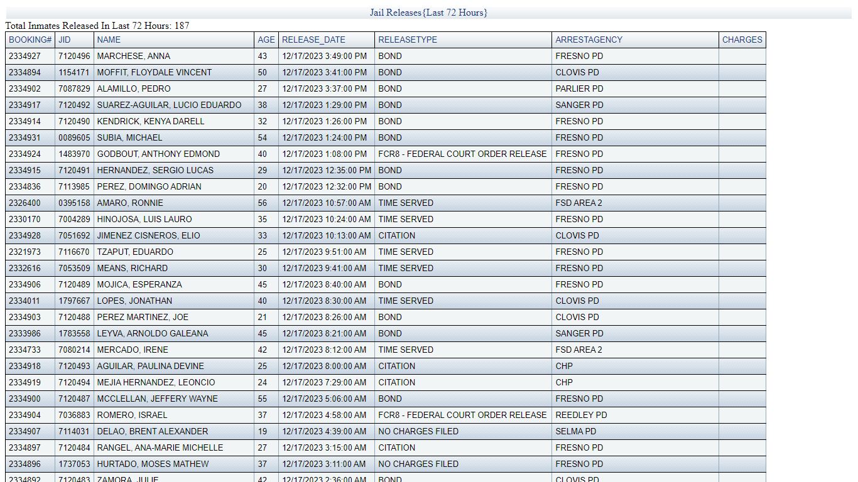Click booking number 2334894
Screen dimensions: 858x482
coord(24,72)
